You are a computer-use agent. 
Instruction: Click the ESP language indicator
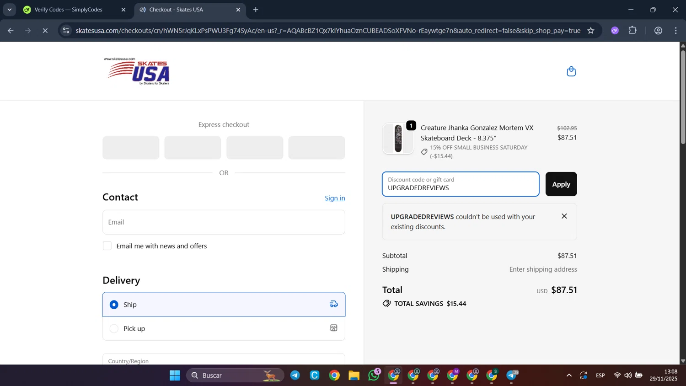(x=600, y=375)
